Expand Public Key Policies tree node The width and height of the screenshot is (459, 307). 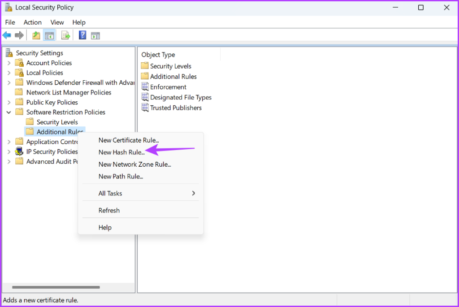(9, 103)
